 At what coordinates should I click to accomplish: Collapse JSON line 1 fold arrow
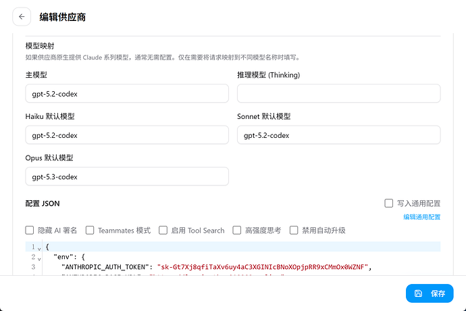39,248
